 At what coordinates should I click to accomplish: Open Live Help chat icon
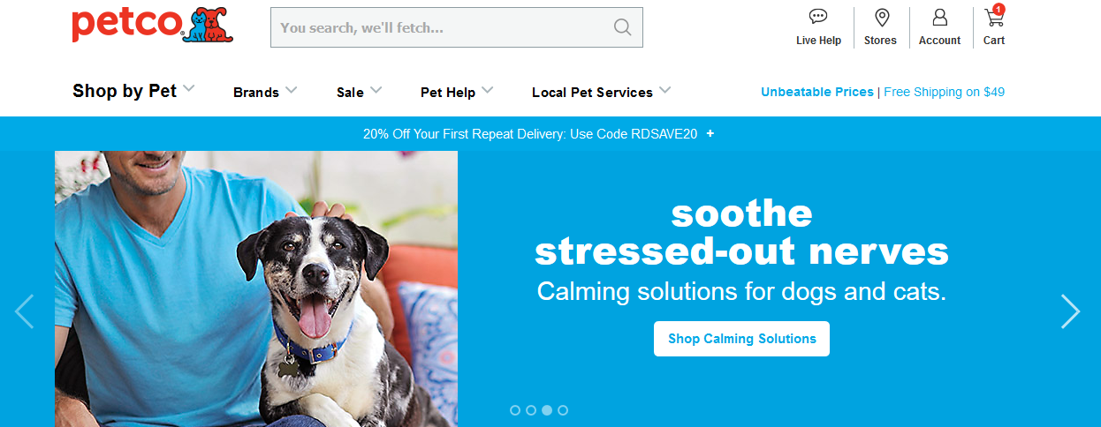[x=818, y=17]
